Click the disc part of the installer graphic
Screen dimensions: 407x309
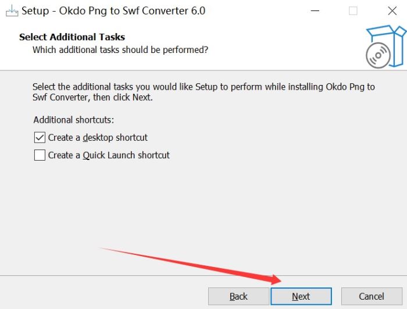(x=377, y=56)
